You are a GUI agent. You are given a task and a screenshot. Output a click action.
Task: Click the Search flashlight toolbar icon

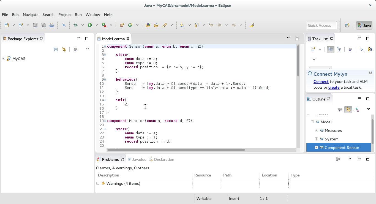point(165,25)
